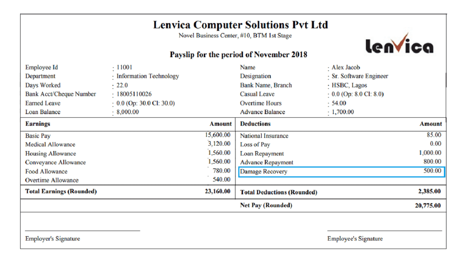Click the Conveyance Allowance amount 1,560.00

pyautogui.click(x=219, y=162)
